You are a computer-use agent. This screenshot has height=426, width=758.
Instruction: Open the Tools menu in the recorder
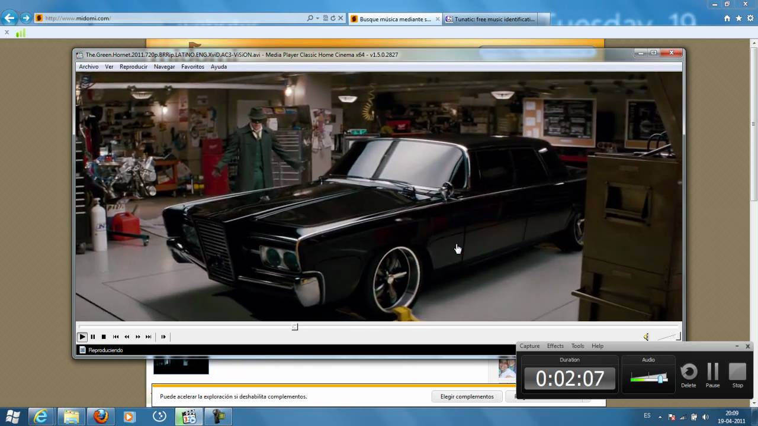[577, 346]
